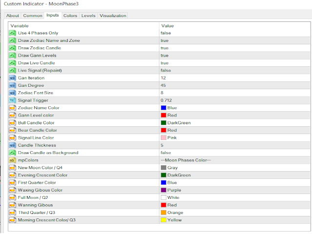Screen dimensions: 312x234
Task: Click the icon beside Draw Candle as Background
Action: tap(12, 153)
